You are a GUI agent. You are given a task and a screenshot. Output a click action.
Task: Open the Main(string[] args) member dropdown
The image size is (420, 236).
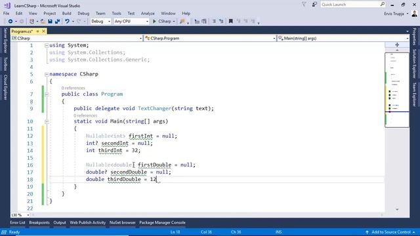[343, 38]
